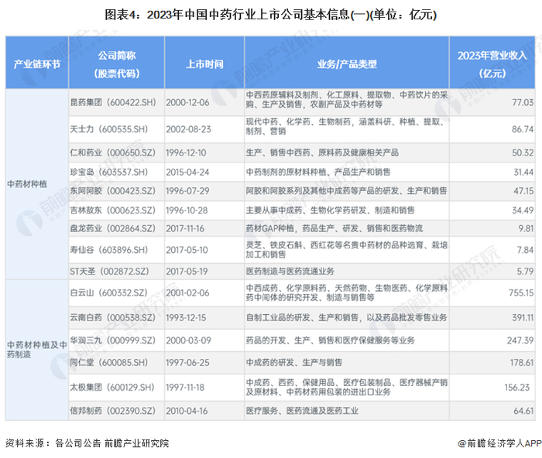
Task: Click revenue value 178.61
Action: click(x=522, y=363)
